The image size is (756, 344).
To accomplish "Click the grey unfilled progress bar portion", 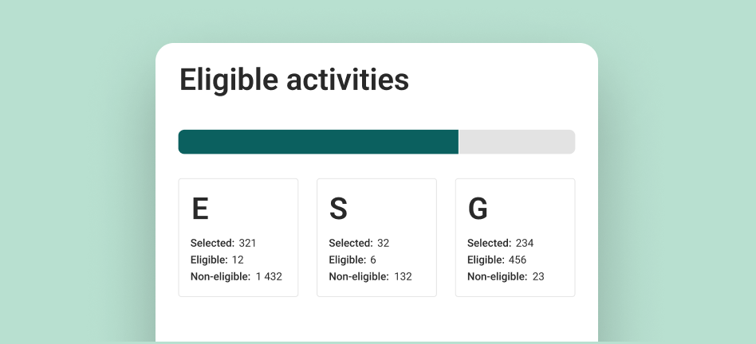I will (x=517, y=142).
